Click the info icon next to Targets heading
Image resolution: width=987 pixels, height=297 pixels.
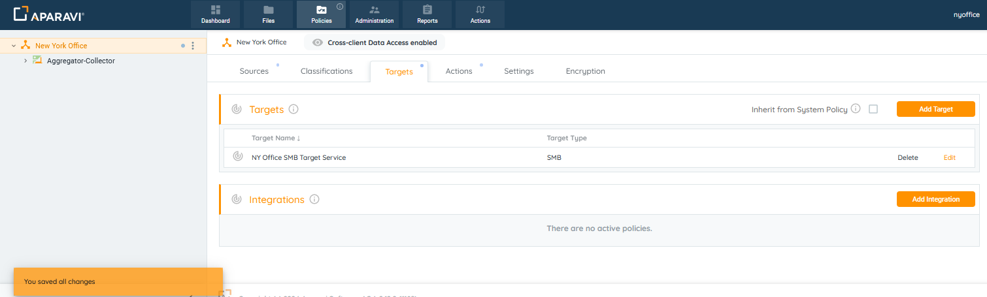click(x=293, y=109)
